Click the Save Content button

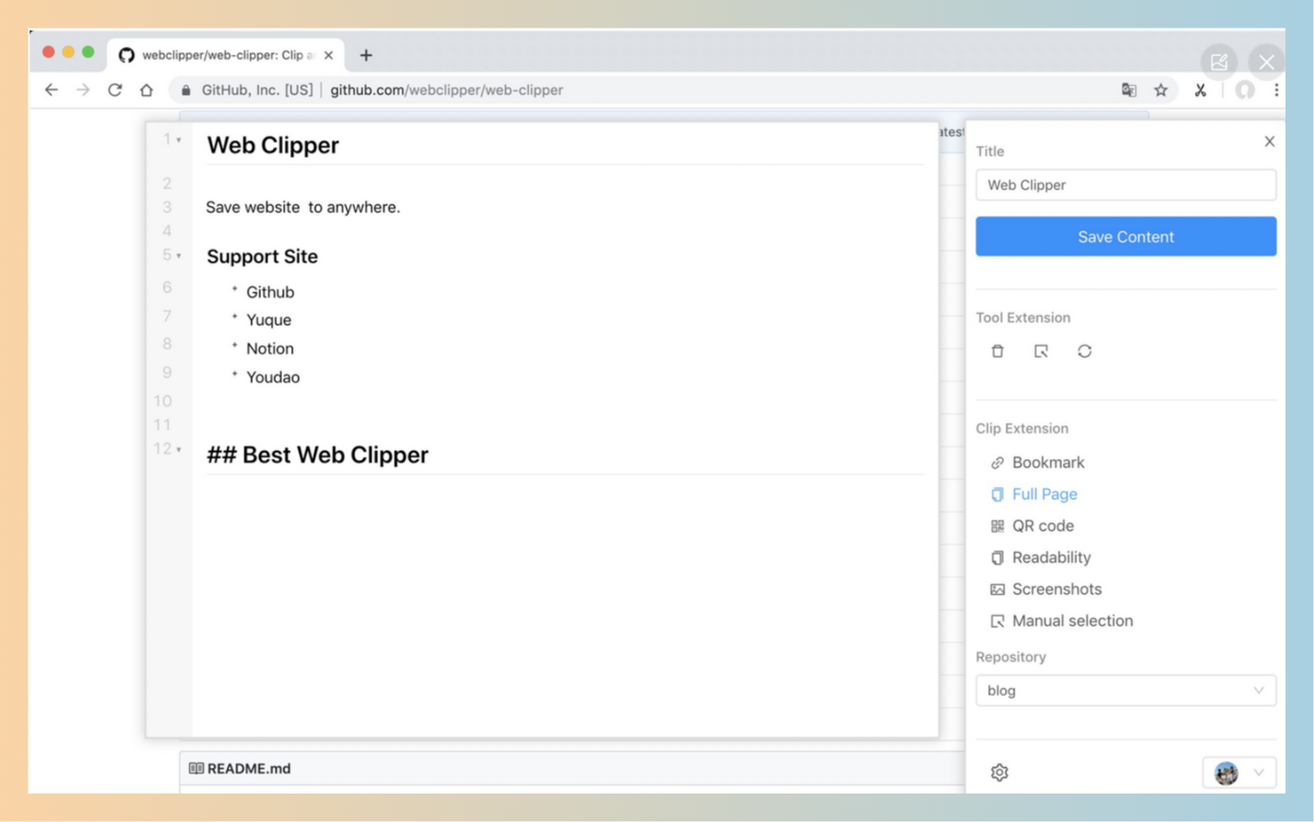1126,236
